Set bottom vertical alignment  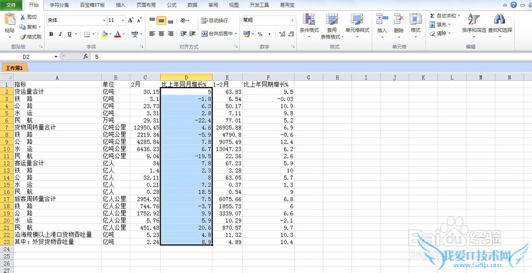[x=171, y=21]
